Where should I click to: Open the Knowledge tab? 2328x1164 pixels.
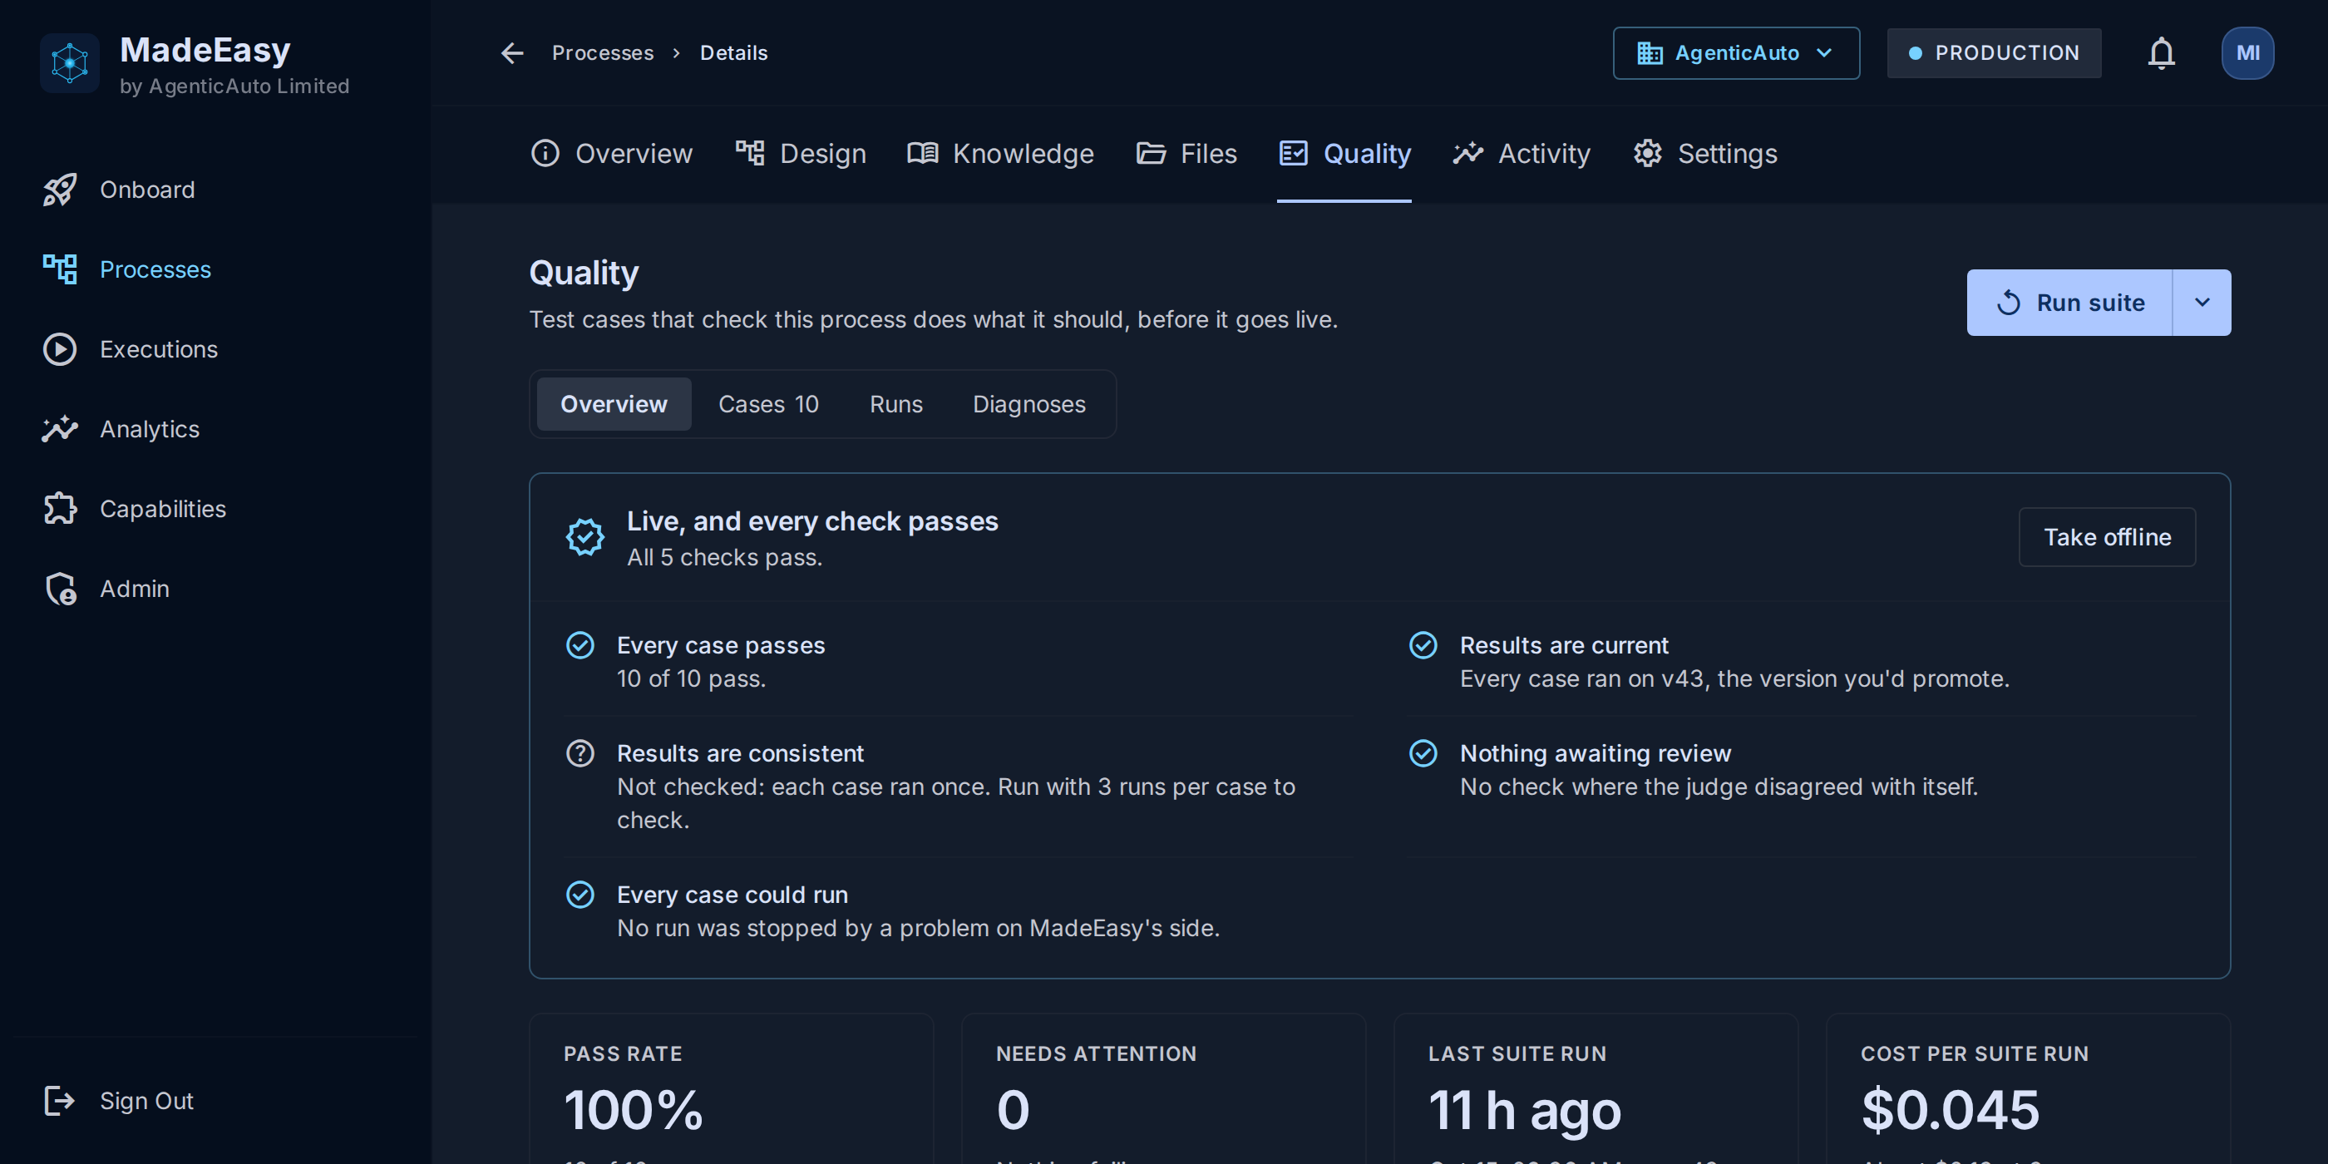click(x=1000, y=154)
